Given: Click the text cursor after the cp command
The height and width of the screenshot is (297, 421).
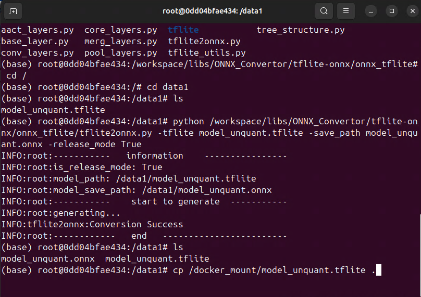Looking at the screenshot, I should coord(378,270).
